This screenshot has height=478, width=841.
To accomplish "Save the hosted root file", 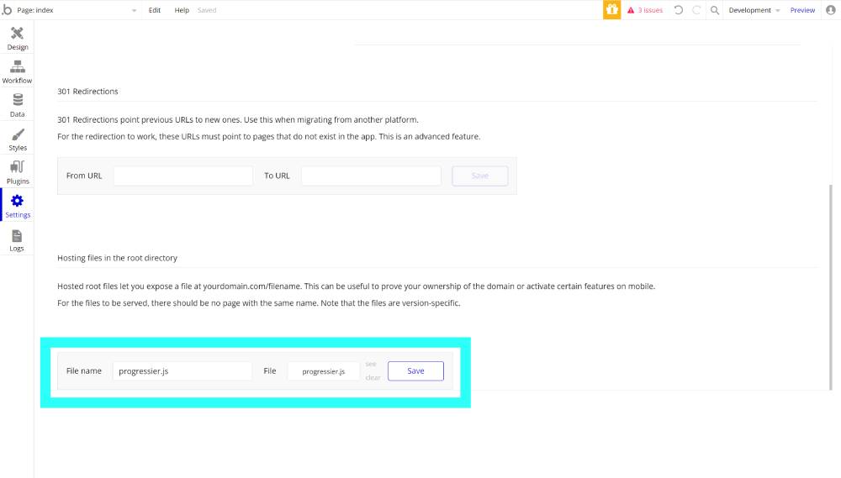I will 415,370.
